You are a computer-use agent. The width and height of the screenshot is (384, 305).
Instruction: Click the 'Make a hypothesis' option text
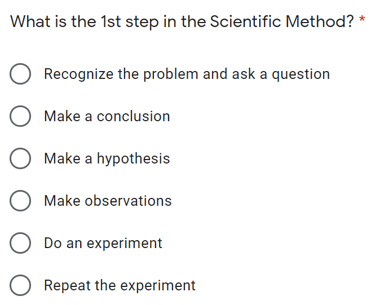tap(107, 159)
